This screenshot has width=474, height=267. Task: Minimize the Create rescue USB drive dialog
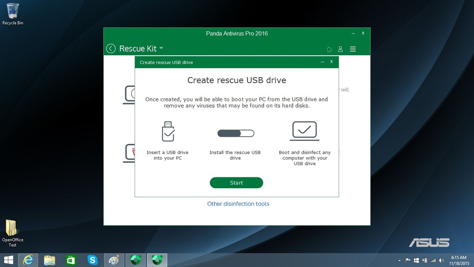click(x=323, y=62)
